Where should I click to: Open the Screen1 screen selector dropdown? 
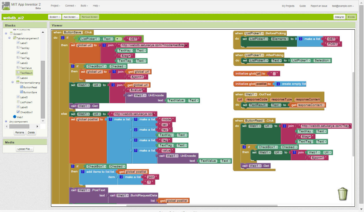point(55,17)
